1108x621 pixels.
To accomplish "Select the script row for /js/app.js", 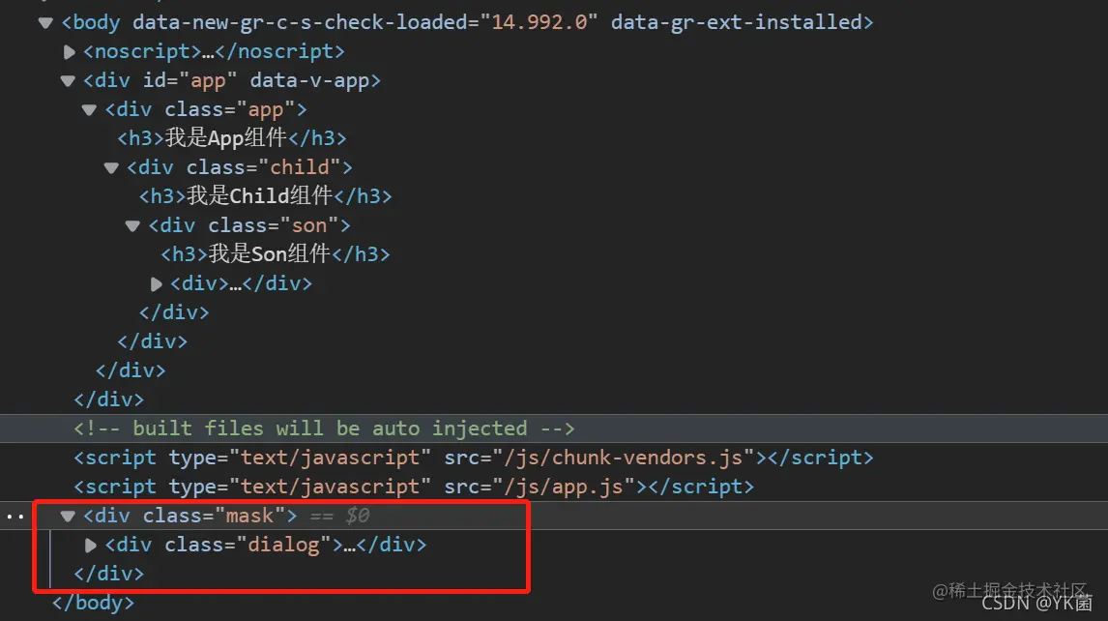I will [414, 487].
